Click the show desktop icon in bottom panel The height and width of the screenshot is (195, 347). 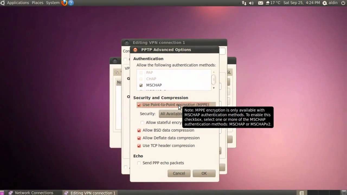[x=2, y=193]
